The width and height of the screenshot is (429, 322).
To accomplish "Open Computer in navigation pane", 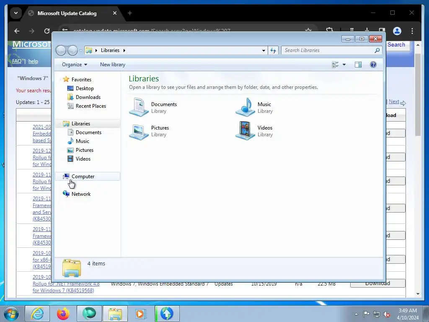I will (x=83, y=177).
